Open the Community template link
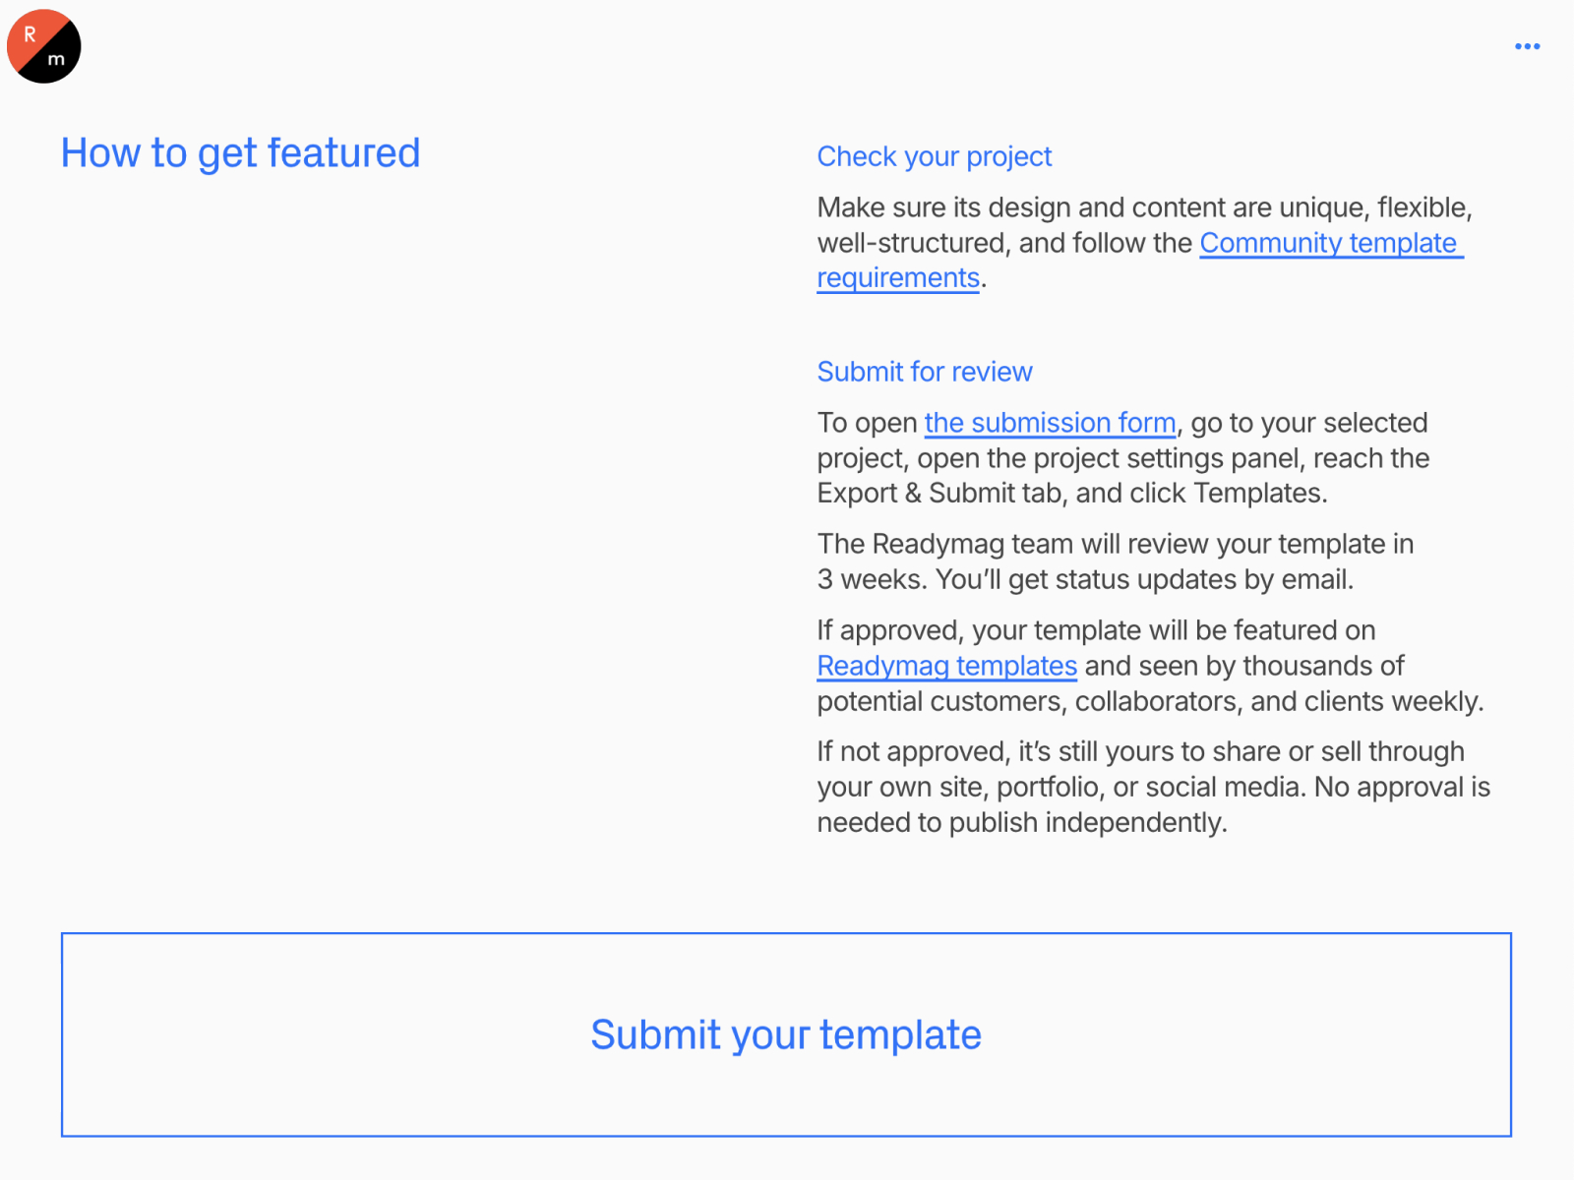Viewport: 1574px width, 1180px height. pos(1331,243)
